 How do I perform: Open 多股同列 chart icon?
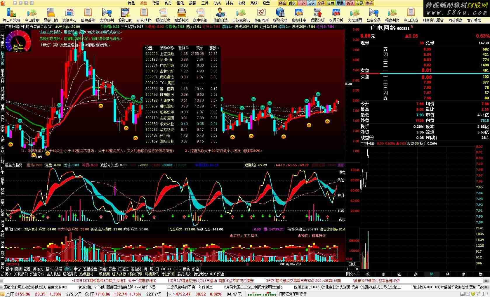261,15
